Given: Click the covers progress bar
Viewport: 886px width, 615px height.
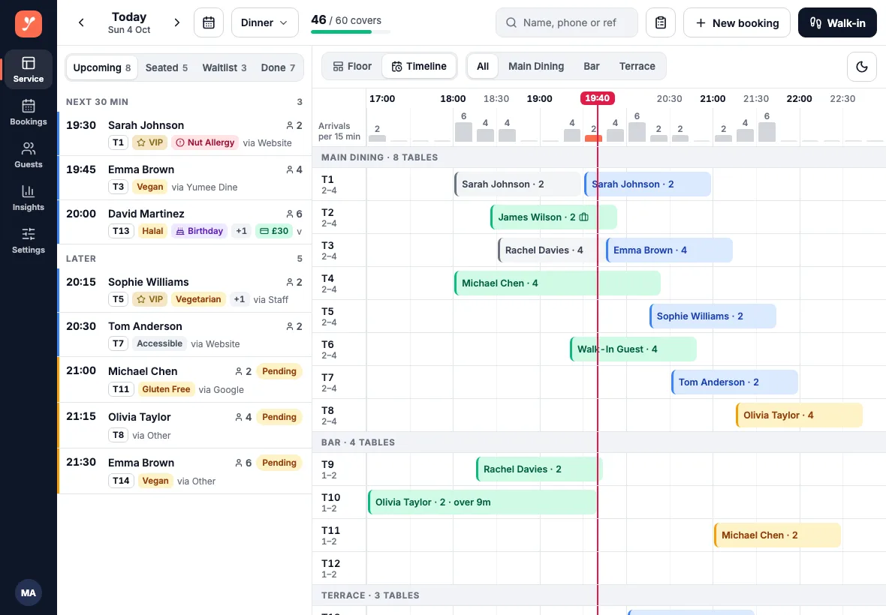Looking at the screenshot, I should click(351, 31).
